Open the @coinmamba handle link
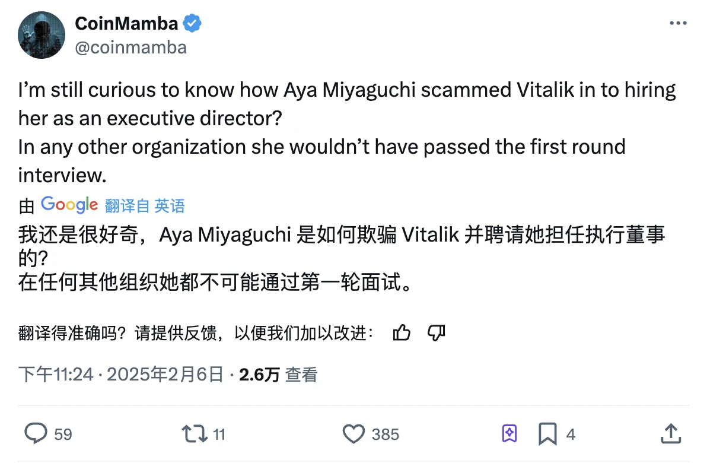 click(130, 47)
